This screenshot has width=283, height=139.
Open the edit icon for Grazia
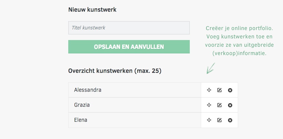219,105
